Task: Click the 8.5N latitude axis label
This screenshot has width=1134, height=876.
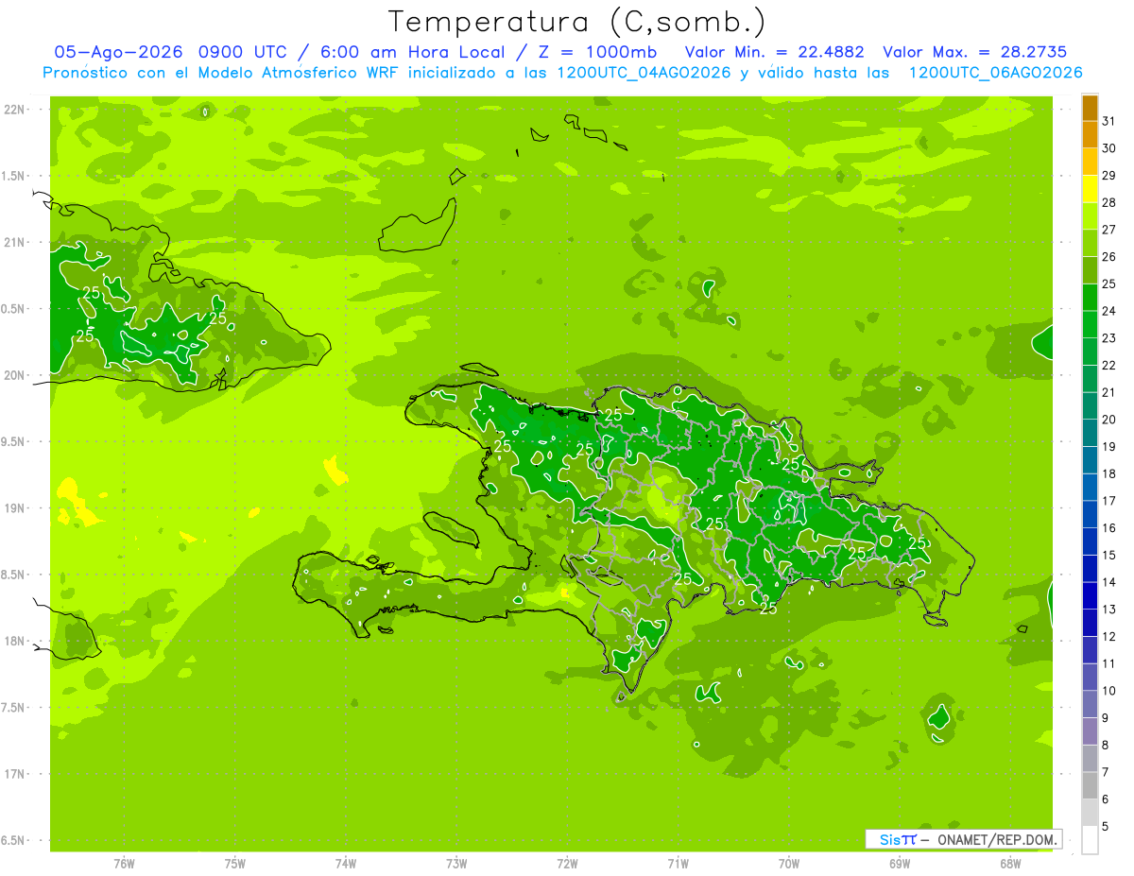Action: 14,575
